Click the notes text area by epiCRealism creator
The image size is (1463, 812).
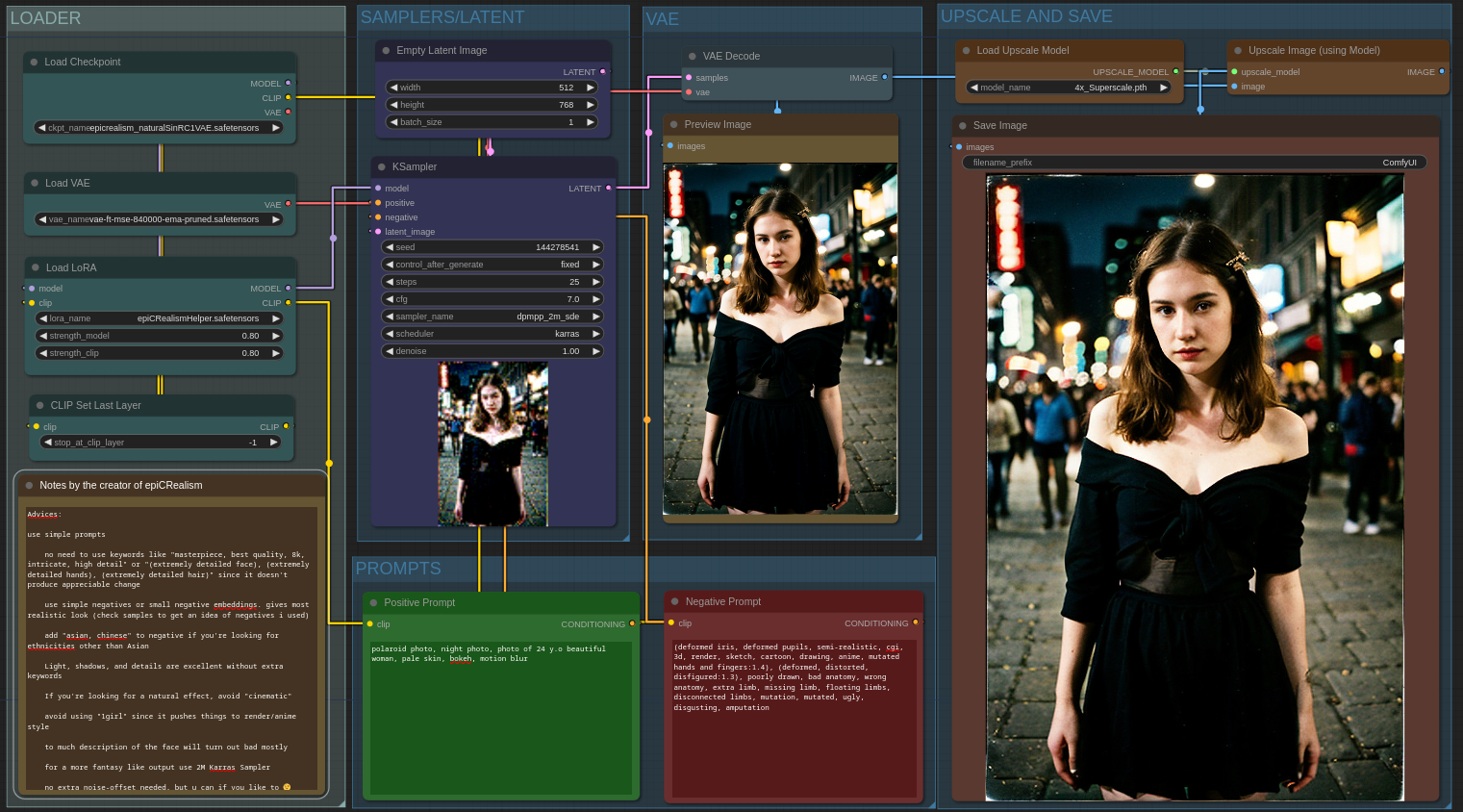(x=171, y=648)
